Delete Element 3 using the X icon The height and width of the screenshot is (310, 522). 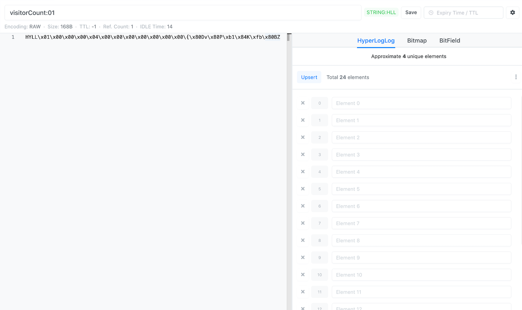click(x=303, y=154)
